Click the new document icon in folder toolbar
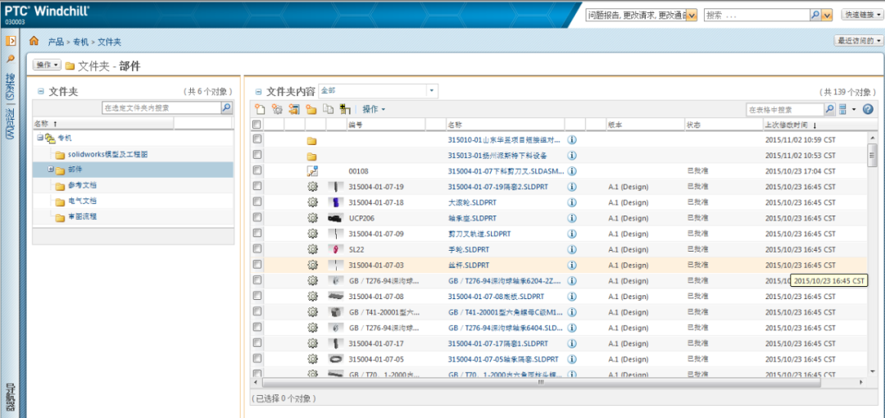 (x=260, y=109)
